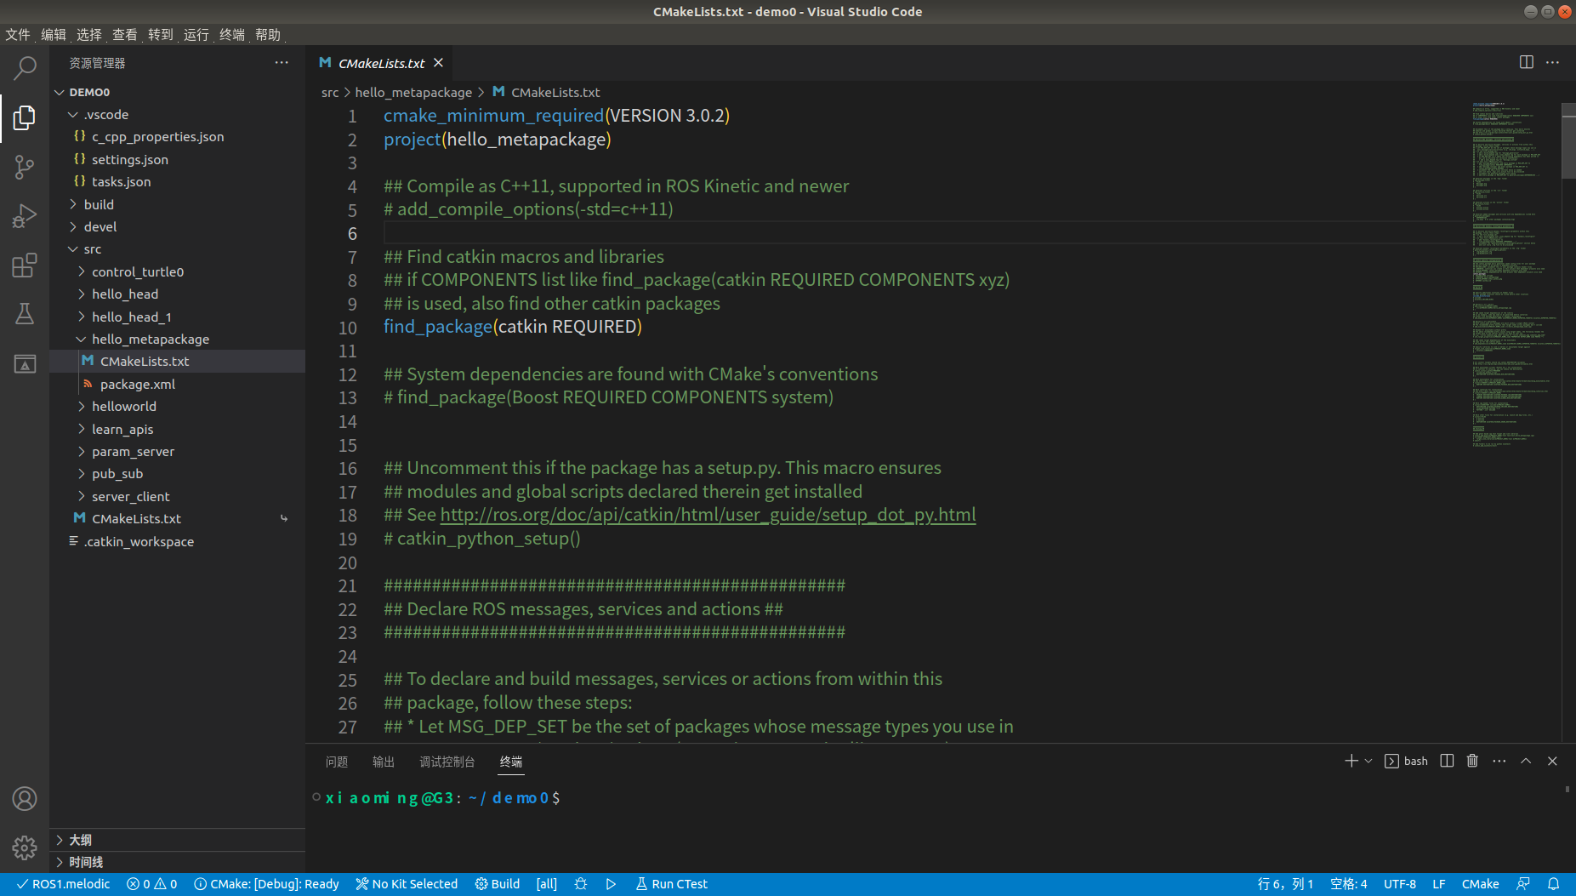
Task: Open the Extensions view
Action: pyautogui.click(x=25, y=265)
